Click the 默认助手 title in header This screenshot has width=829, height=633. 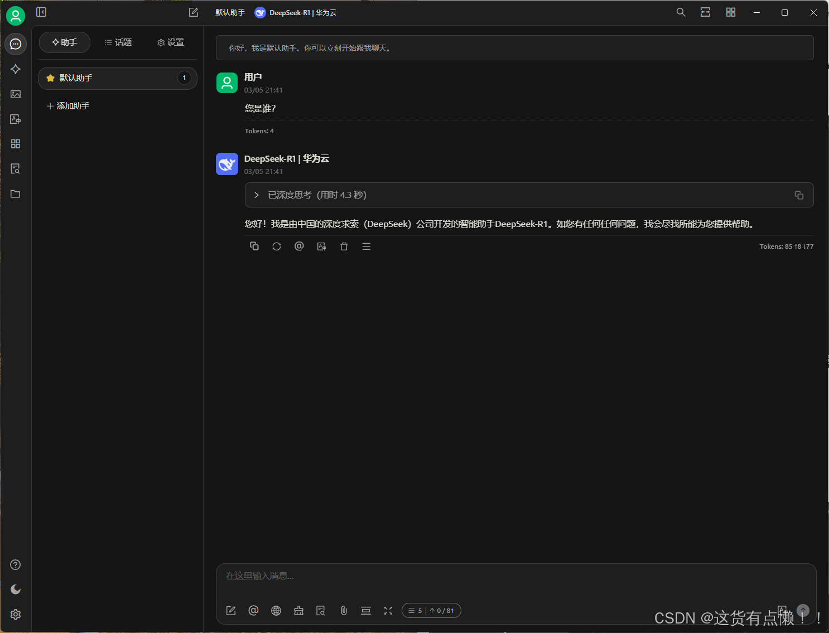click(x=230, y=12)
